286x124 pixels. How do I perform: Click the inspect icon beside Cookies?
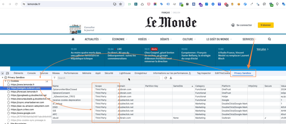click(47, 81)
